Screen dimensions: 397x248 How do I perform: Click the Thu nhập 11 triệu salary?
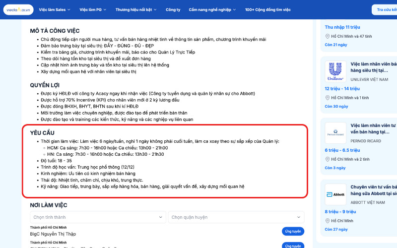(342, 27)
